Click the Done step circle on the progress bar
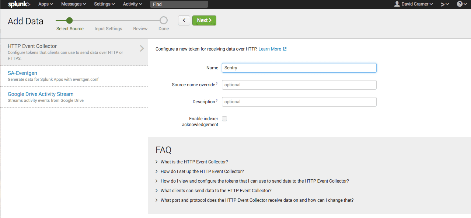This screenshot has height=218, width=471. point(164,20)
